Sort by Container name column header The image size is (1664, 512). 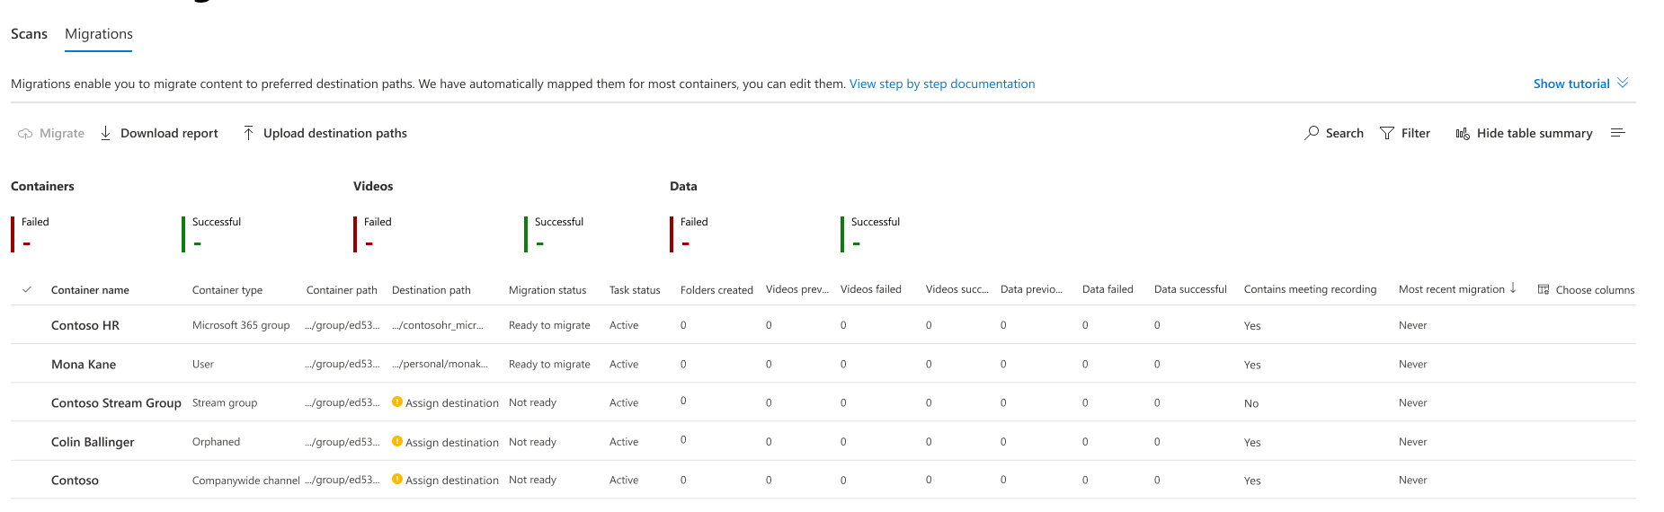point(90,290)
